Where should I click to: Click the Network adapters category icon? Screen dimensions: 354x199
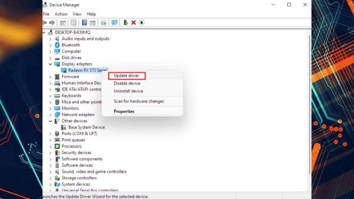[x=57, y=115]
